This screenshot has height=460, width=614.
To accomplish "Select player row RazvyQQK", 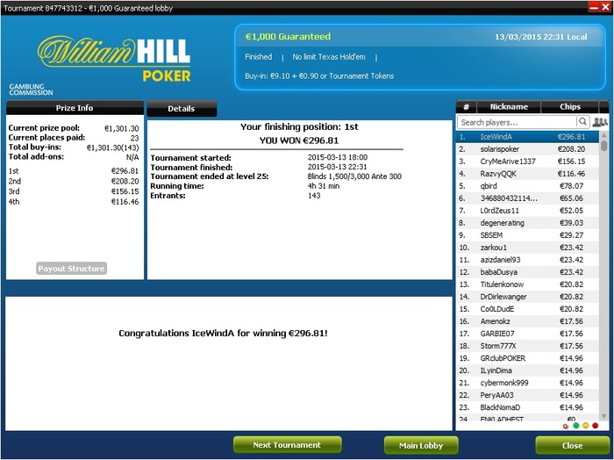I will 527,174.
